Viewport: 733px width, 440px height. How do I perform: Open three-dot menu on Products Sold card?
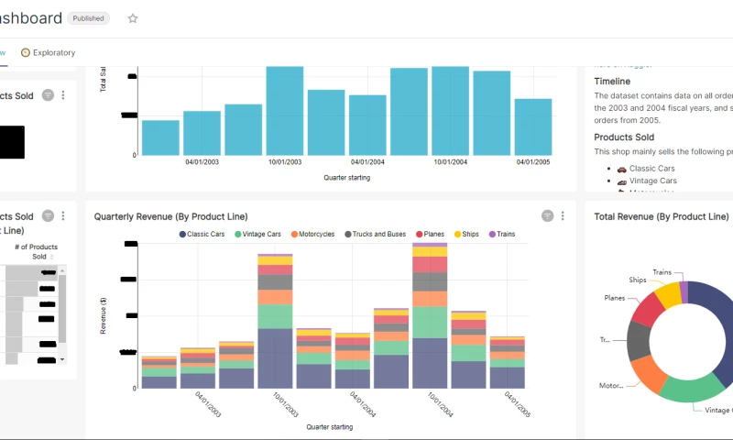click(63, 95)
